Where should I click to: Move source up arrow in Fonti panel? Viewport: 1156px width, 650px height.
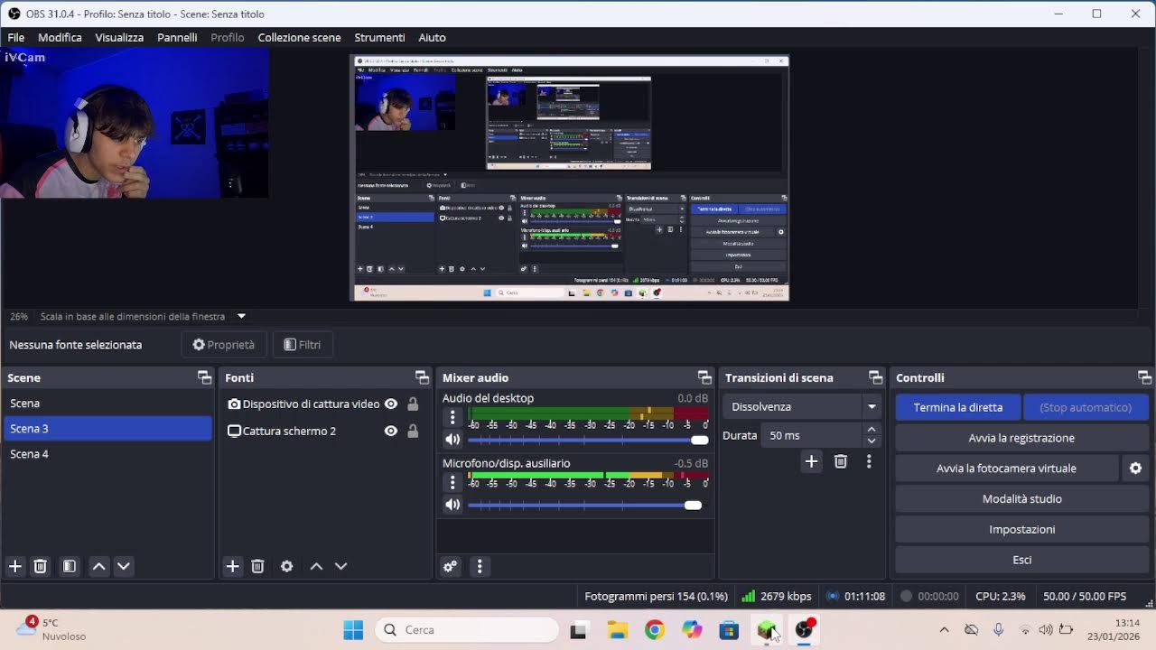[316, 566]
